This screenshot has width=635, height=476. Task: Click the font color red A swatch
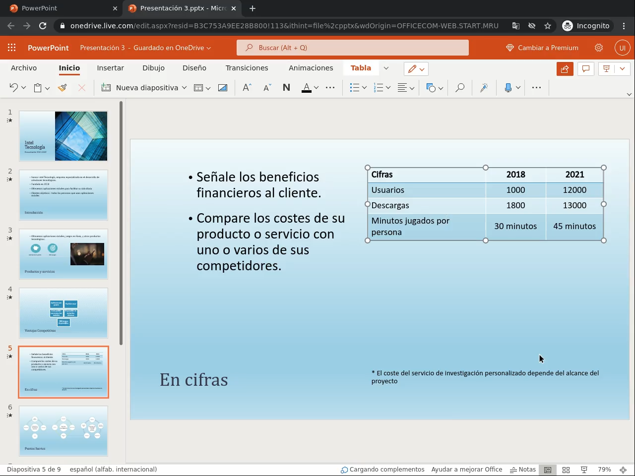tap(306, 88)
